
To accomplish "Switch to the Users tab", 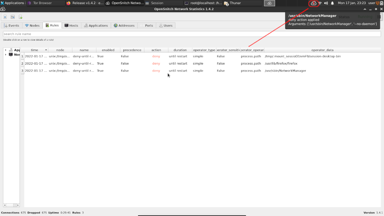I will 166,25.
